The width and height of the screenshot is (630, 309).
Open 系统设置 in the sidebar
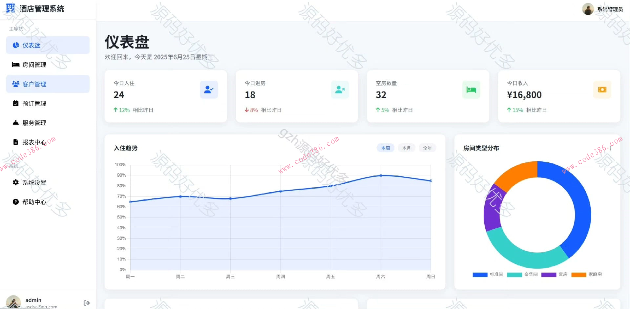point(34,182)
